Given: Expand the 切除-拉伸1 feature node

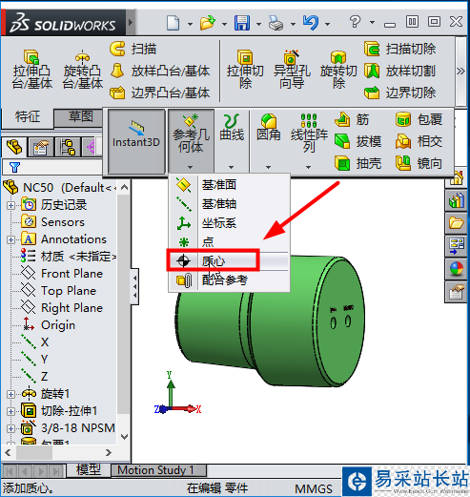Looking at the screenshot, I should click(10, 411).
